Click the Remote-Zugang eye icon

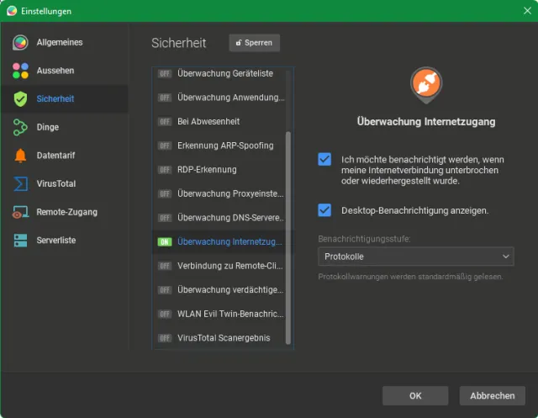(20, 213)
